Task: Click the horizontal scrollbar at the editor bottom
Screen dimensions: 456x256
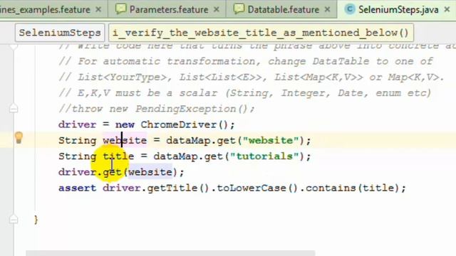Action: tap(170, 253)
